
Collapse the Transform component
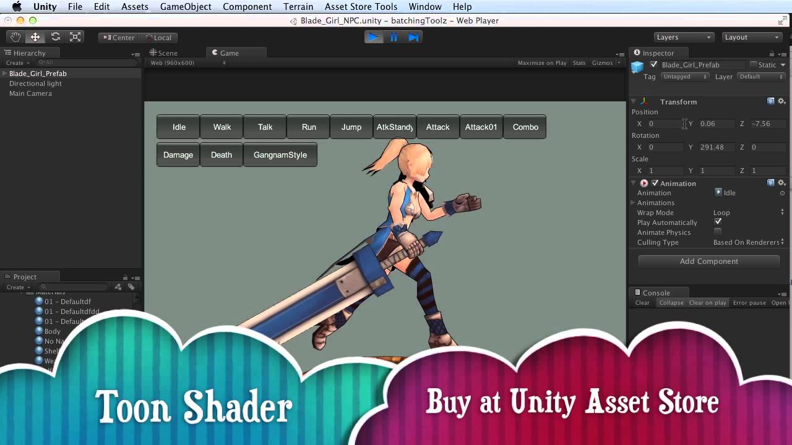[634, 101]
